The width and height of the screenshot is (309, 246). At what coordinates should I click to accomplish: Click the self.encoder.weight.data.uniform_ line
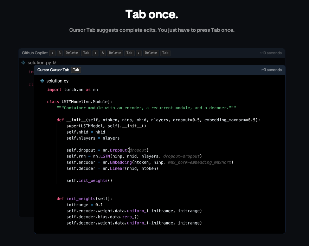[134, 211]
